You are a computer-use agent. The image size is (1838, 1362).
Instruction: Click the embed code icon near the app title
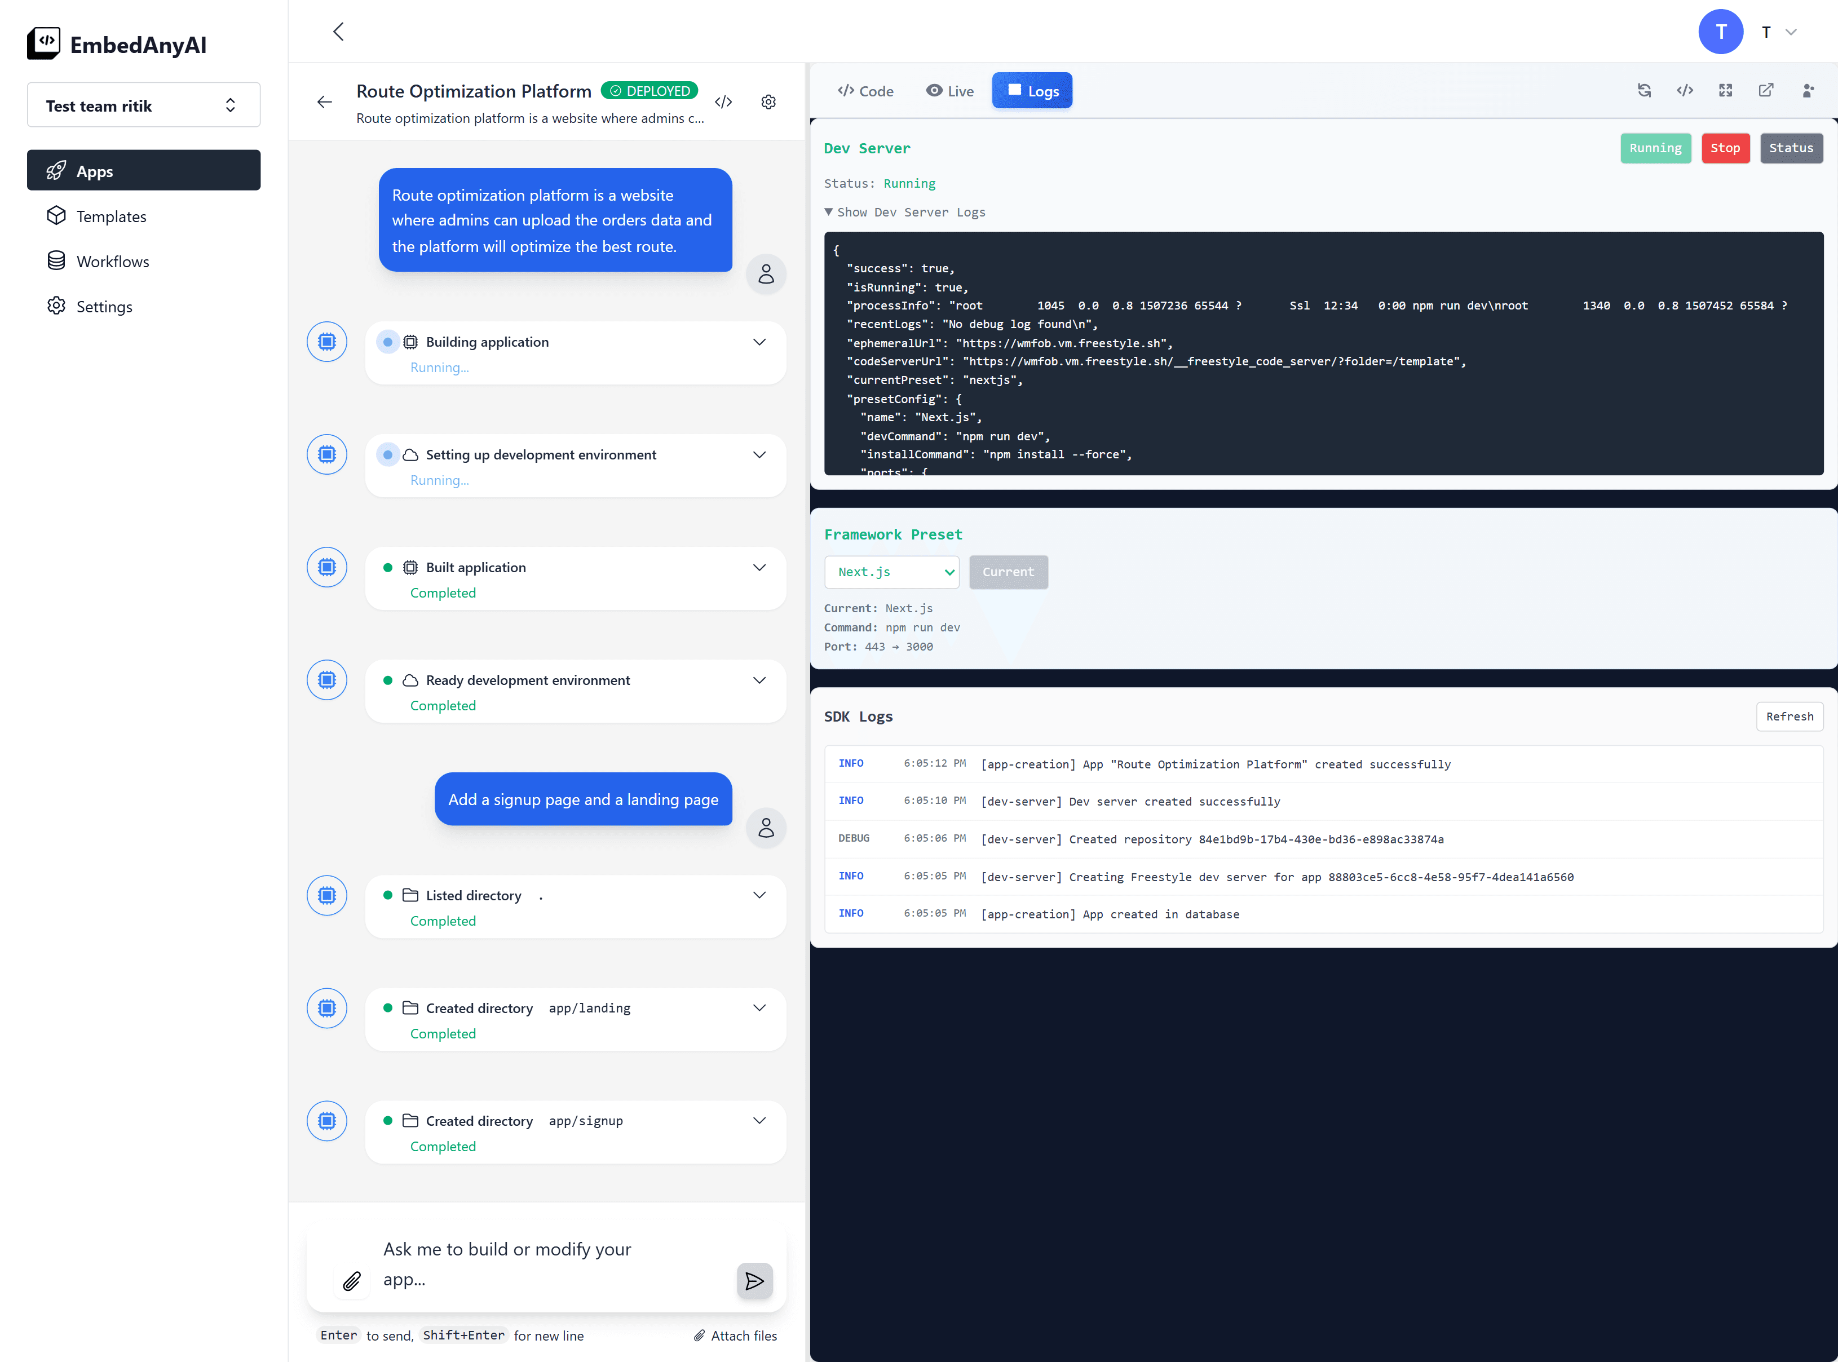tap(723, 101)
